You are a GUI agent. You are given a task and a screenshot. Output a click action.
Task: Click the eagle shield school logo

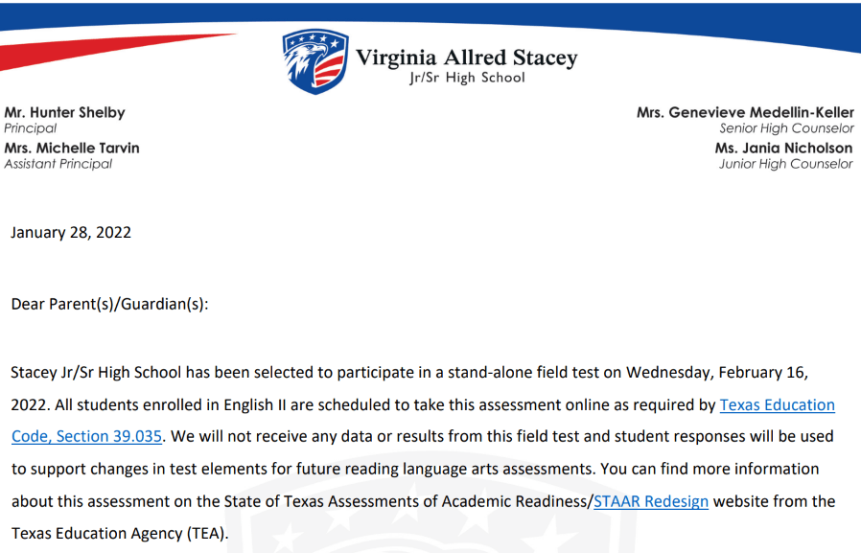click(x=315, y=61)
